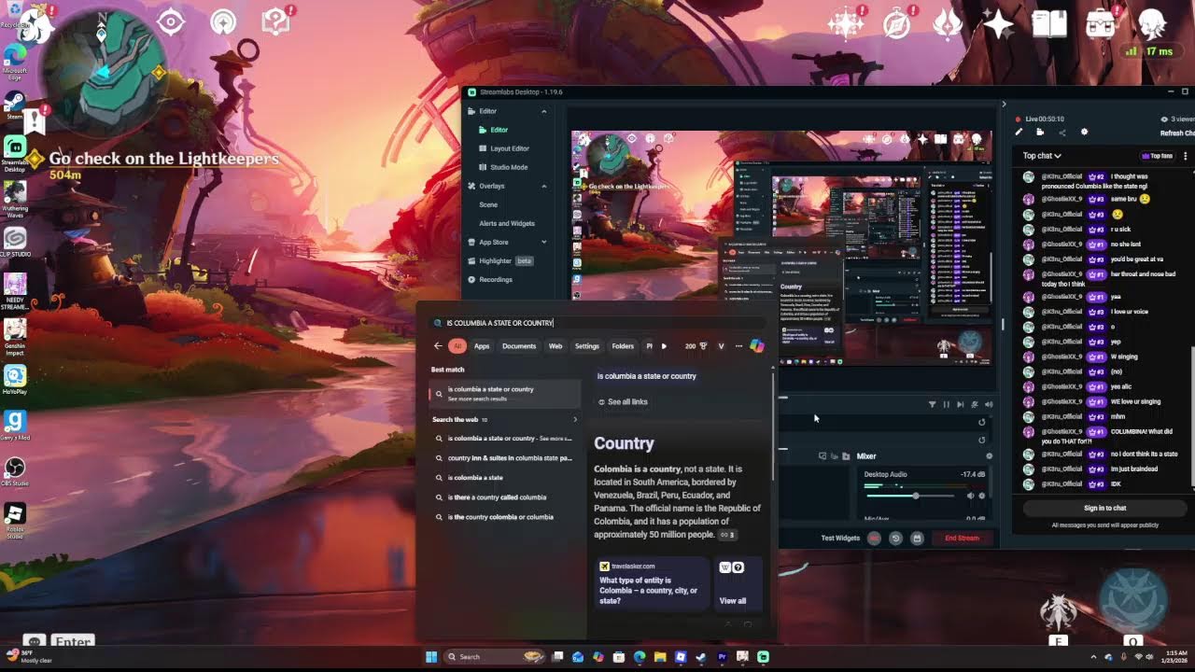Collapse the Editor section in Streamlabs sidebar

click(x=544, y=111)
